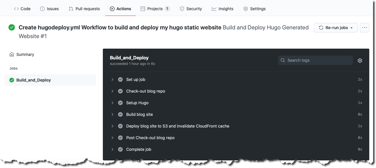Select the Actions tab
376x168 pixels.
(120, 9)
